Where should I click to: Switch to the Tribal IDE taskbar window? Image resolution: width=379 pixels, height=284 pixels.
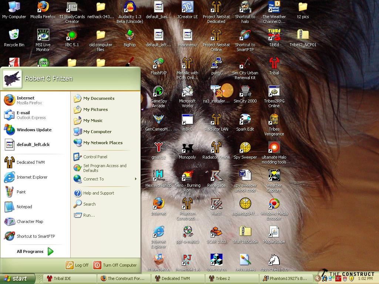click(x=70, y=278)
